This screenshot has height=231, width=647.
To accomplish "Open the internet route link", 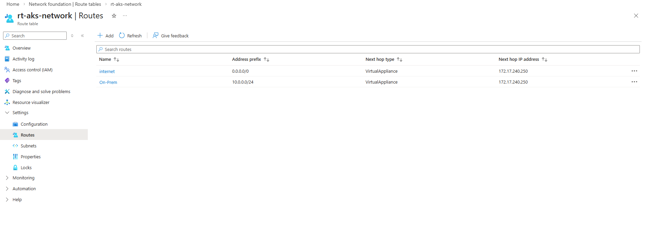I will click(x=107, y=71).
